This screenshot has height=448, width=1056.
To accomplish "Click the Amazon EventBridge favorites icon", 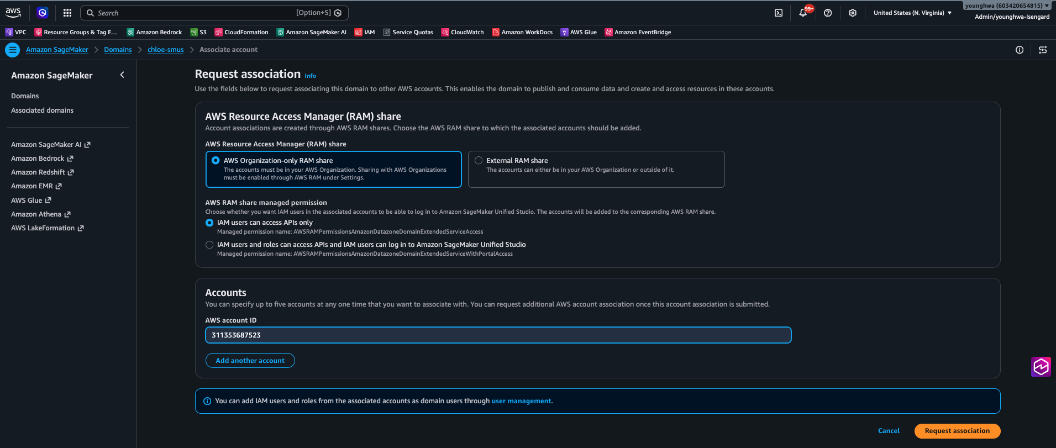I will (609, 32).
